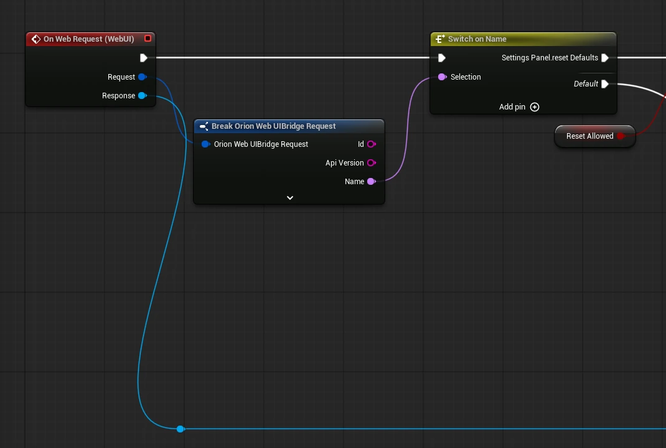Select the Switch on Name node title
Viewport: 666px width, 448px height.
click(x=477, y=39)
